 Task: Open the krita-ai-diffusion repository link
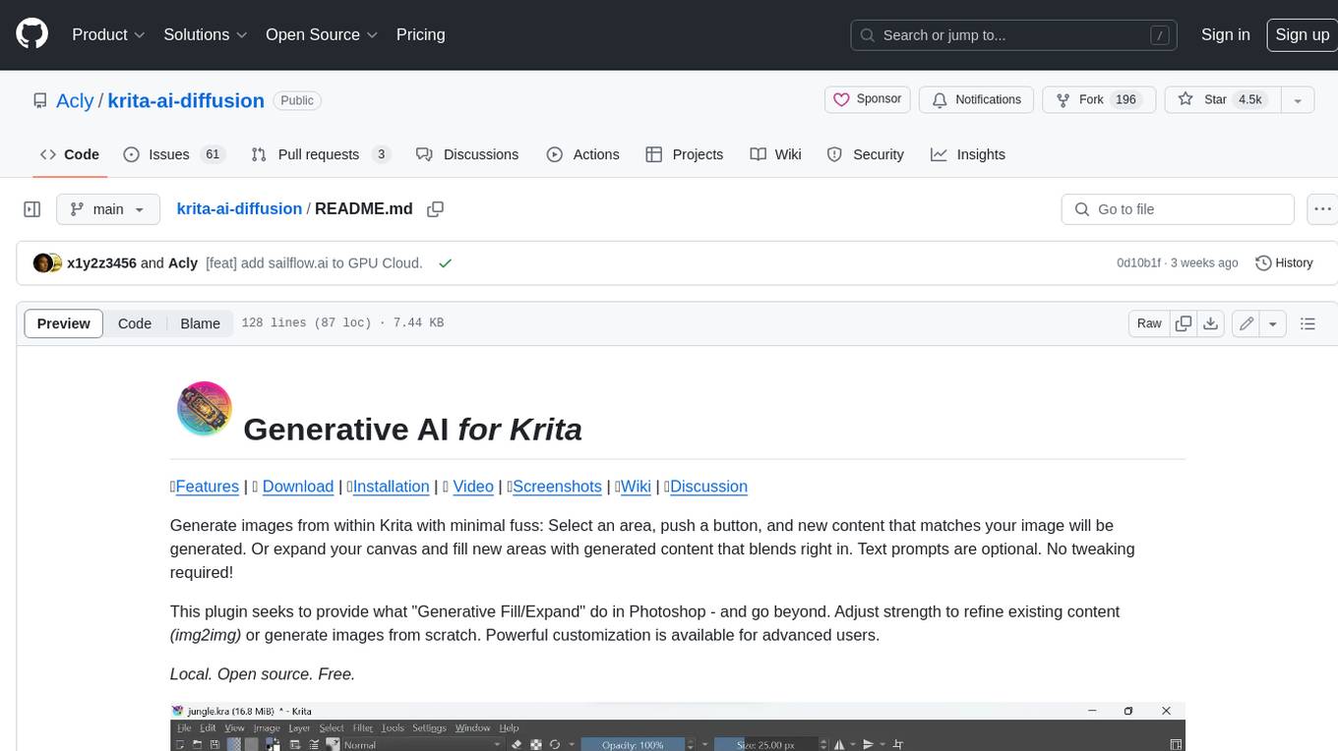click(x=186, y=100)
